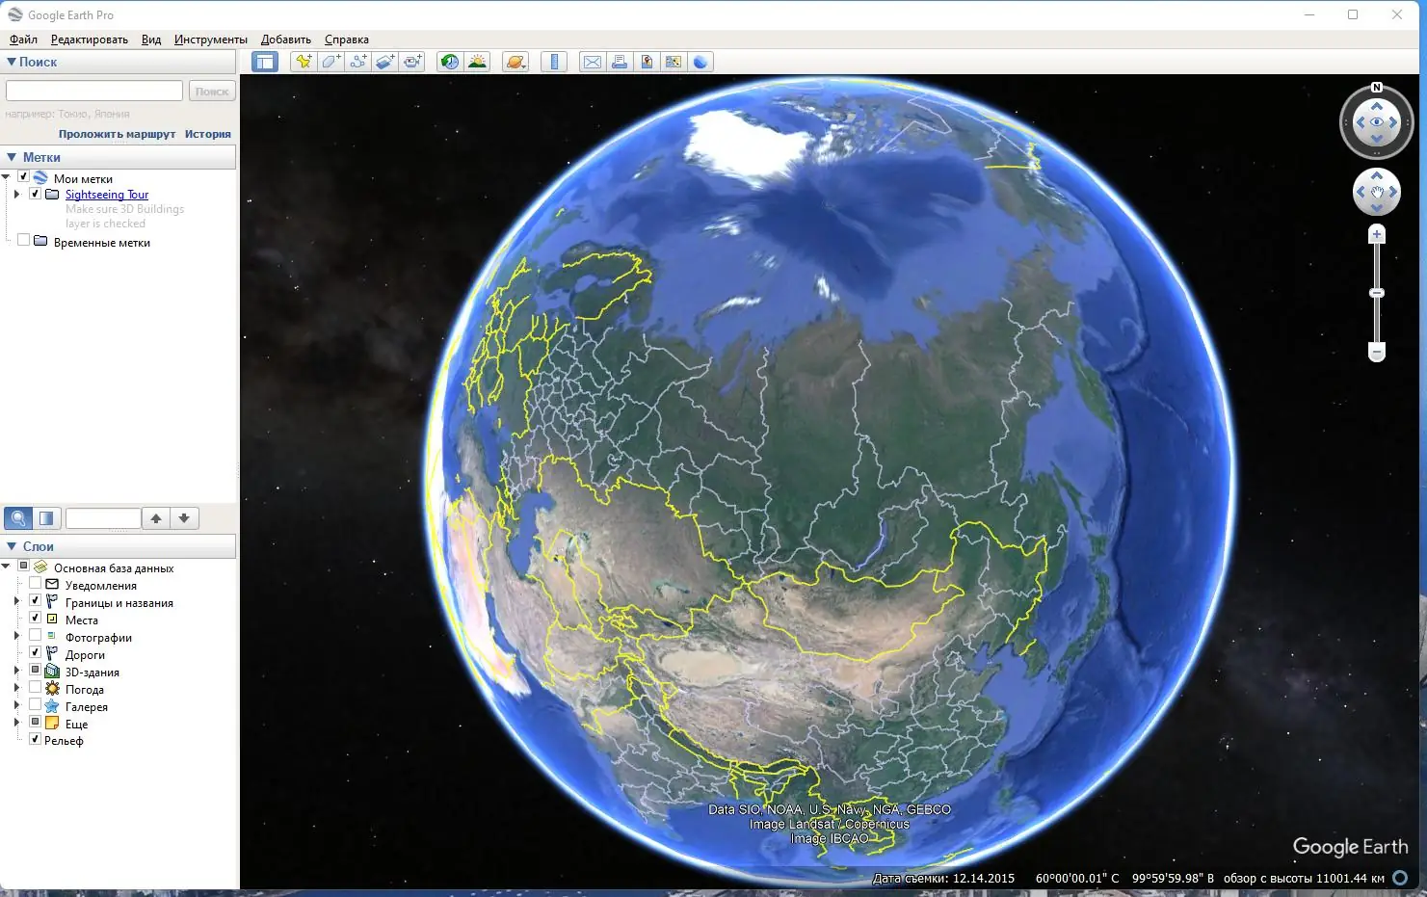This screenshot has width=1427, height=897.
Task: Open the Инструменты menu
Action: [x=210, y=40]
